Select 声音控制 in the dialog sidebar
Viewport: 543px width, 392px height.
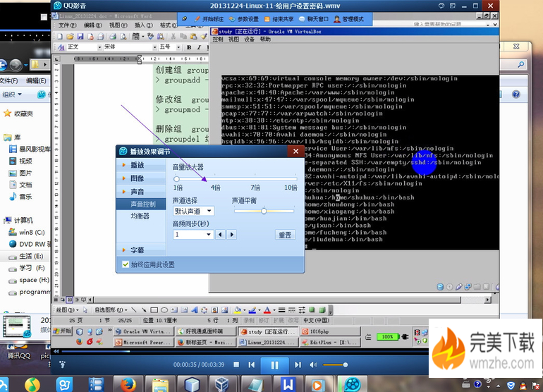(x=141, y=204)
